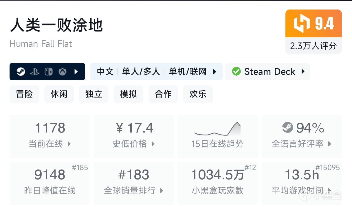Open the 15日在线趋势 chart
This screenshot has height=207, width=352.
(217, 136)
